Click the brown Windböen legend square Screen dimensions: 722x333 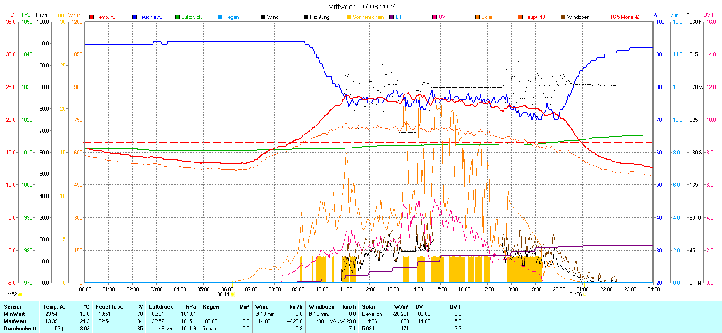563,17
